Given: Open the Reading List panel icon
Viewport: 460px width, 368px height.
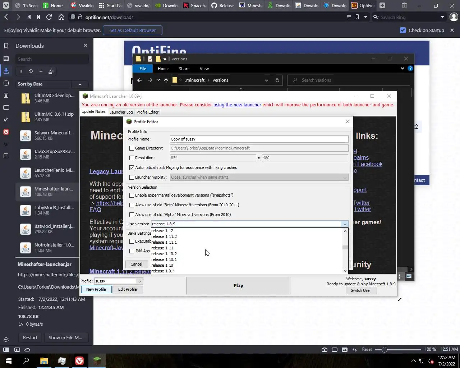Looking at the screenshot, I should [6, 59].
